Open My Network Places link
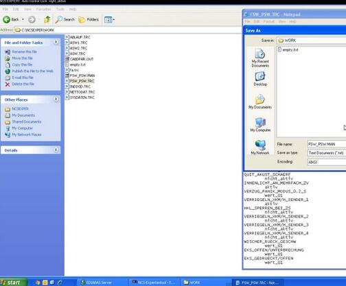 coord(27,134)
